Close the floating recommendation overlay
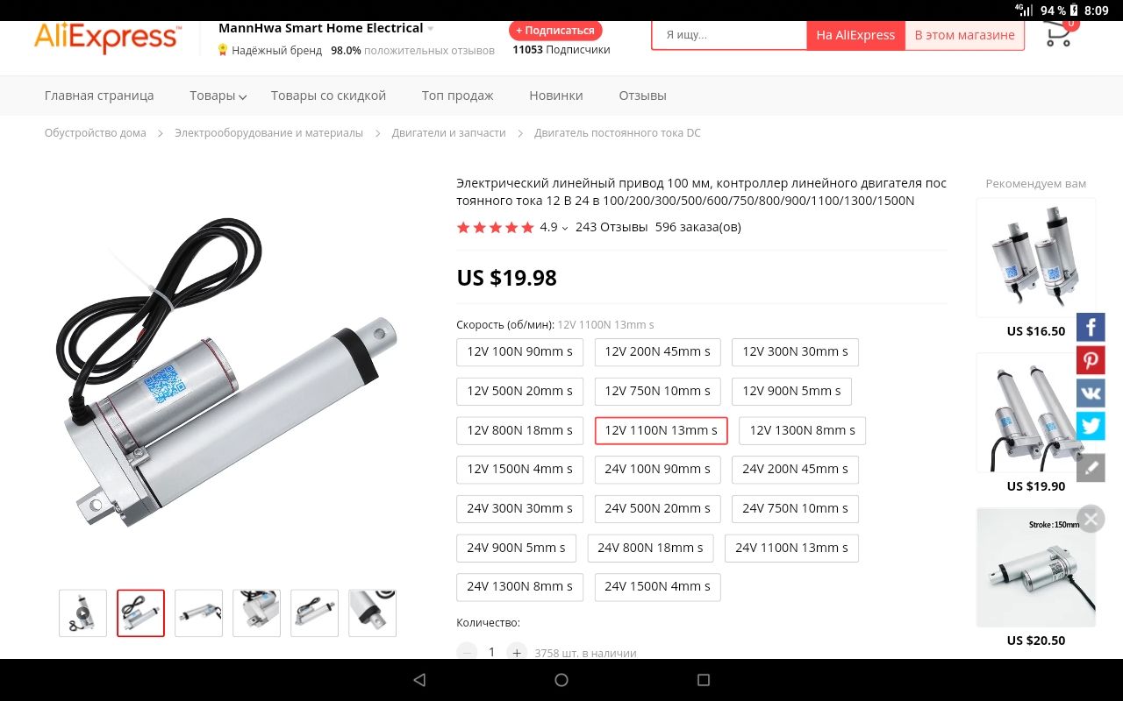 click(x=1091, y=519)
